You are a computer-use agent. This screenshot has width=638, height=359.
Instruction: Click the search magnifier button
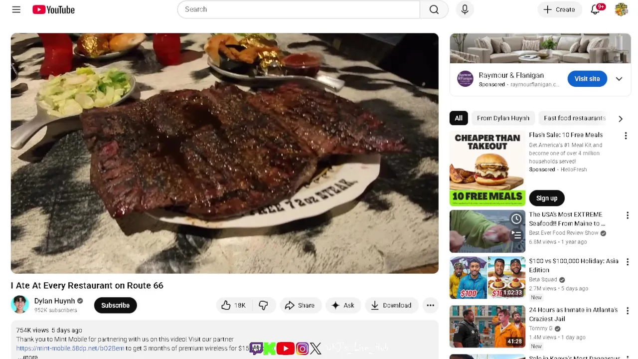[x=434, y=9]
